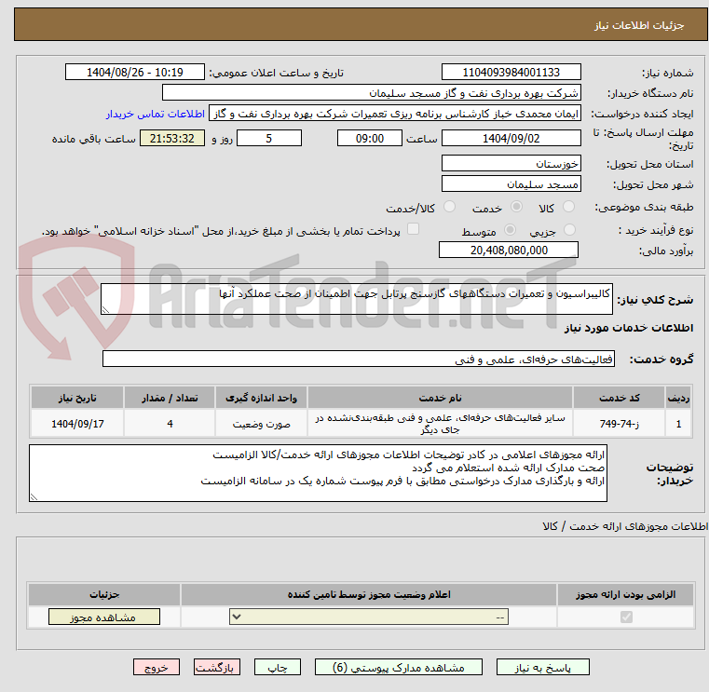Click the خروج exit button

(156, 667)
